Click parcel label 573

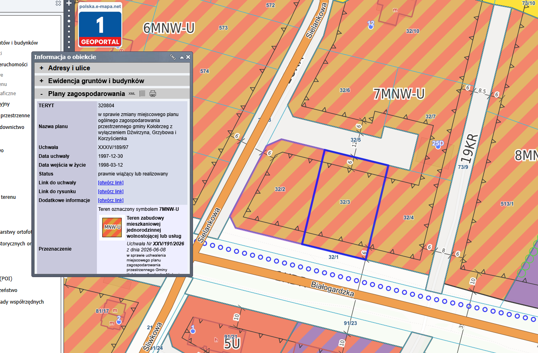point(223,28)
